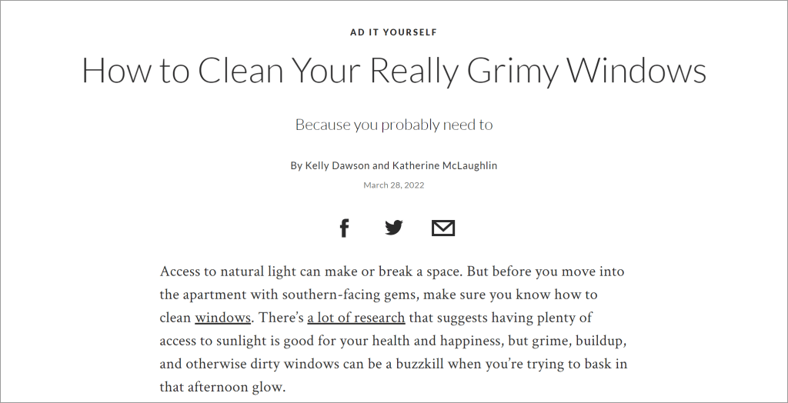Viewport: 788px width, 403px height.
Task: Share the article on Twitter
Action: [393, 228]
